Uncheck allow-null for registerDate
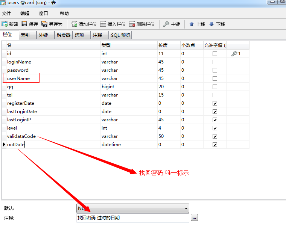The image size is (286, 231). 215,103
